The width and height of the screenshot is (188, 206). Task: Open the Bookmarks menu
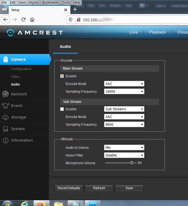coord(51,2)
